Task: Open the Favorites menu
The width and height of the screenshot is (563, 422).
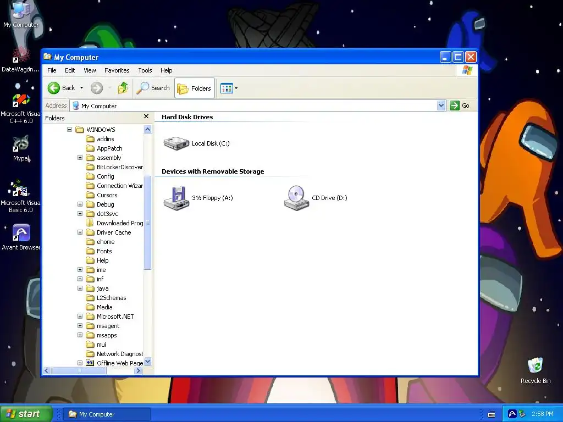Action: coord(117,70)
